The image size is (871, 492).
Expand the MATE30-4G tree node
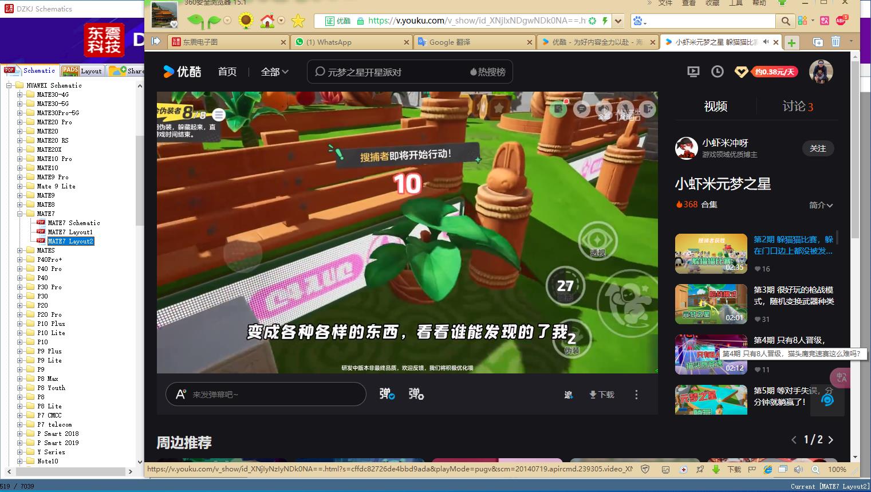19,95
